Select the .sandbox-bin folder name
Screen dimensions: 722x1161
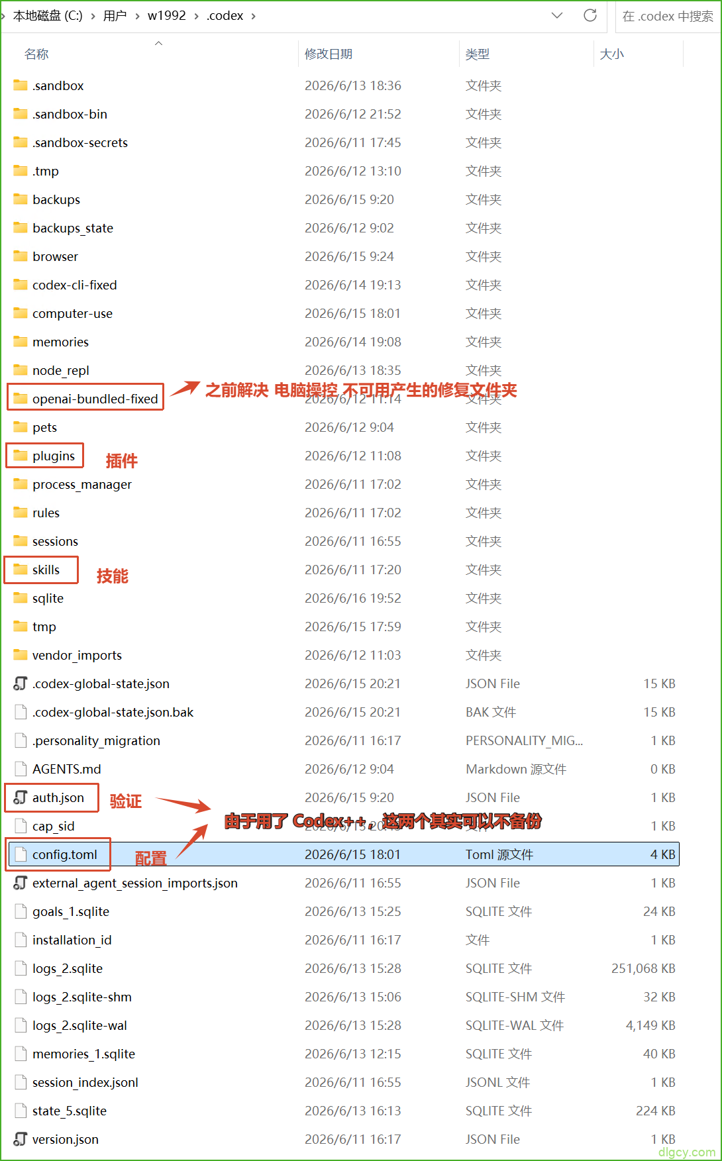tap(70, 114)
